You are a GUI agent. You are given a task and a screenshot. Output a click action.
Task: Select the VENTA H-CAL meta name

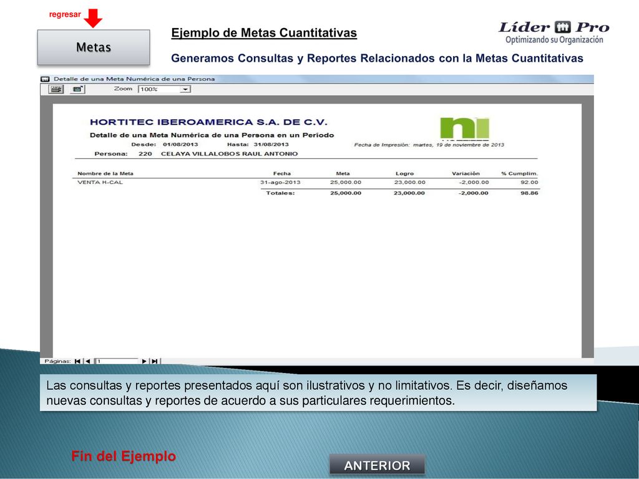point(100,182)
